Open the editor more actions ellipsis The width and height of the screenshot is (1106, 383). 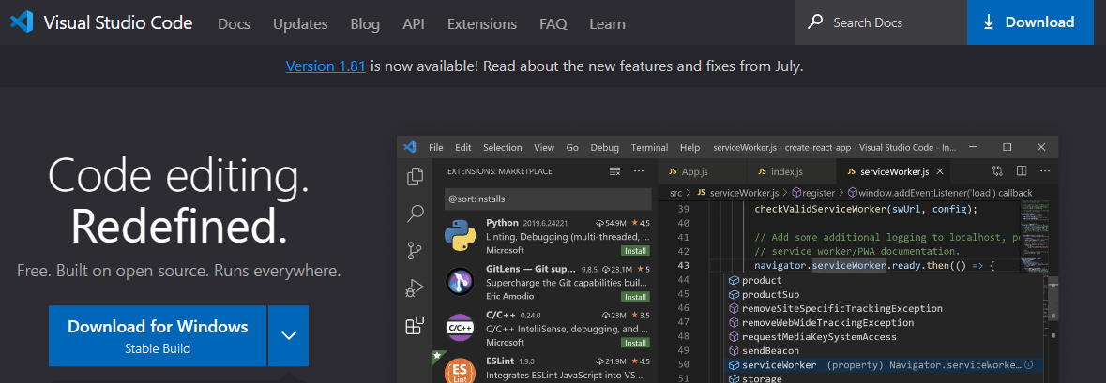coord(1045,171)
